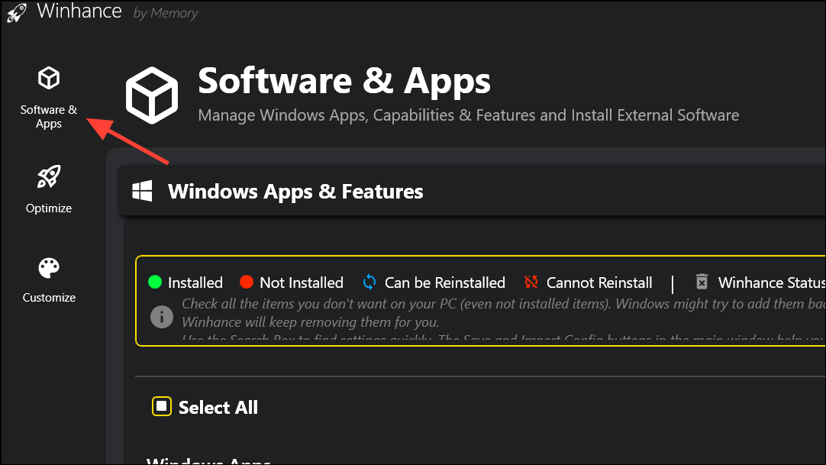Click the red Not Installed status dot

point(247,283)
